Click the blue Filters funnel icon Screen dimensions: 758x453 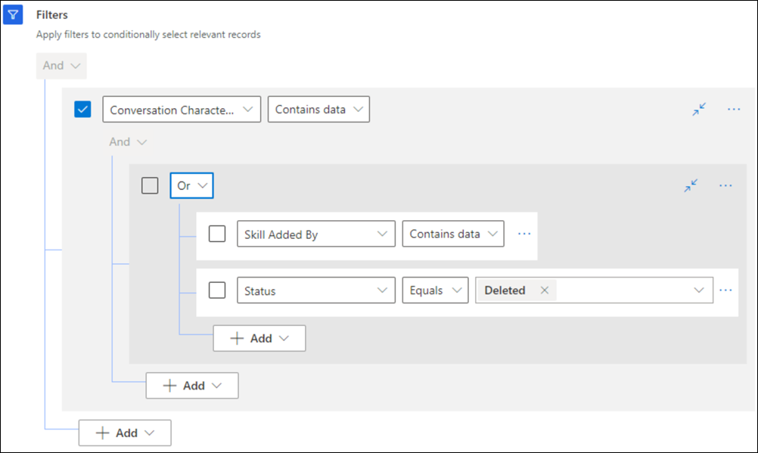[x=12, y=15]
